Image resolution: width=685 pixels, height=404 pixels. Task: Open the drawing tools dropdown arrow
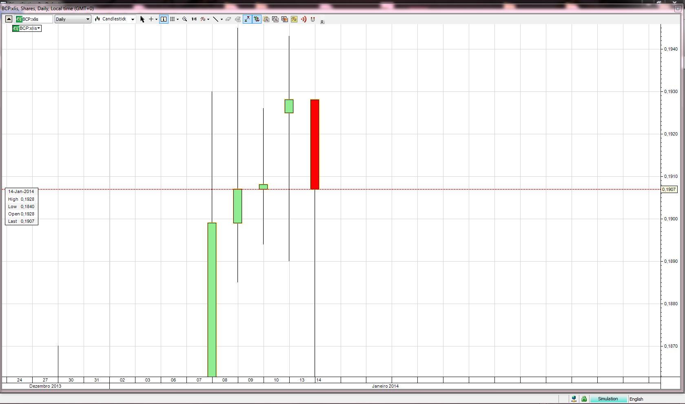click(222, 19)
